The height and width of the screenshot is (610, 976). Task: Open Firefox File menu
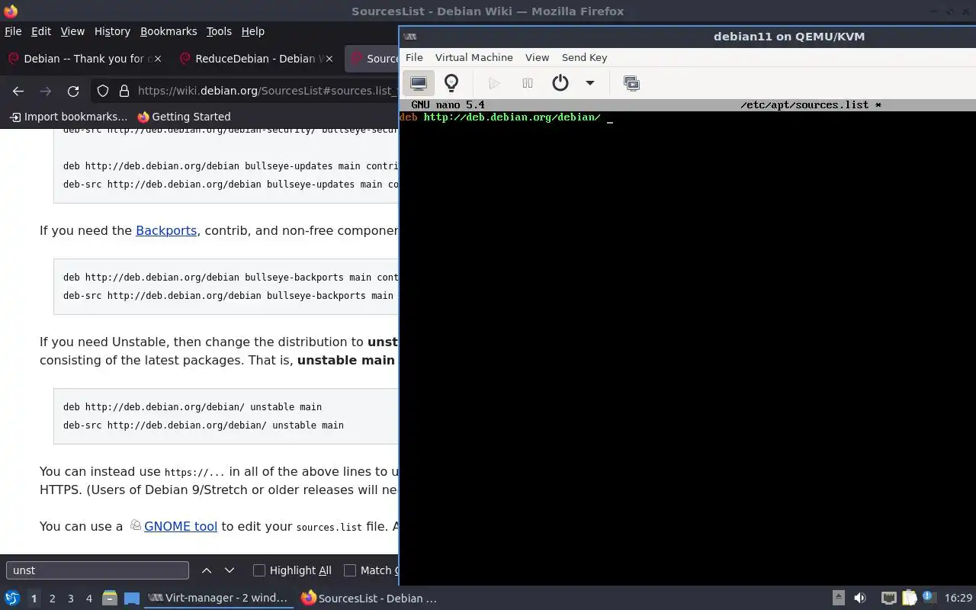click(x=13, y=31)
